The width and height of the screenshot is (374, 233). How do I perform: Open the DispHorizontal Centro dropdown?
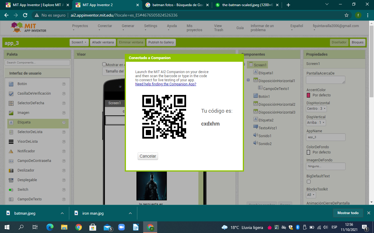(x=316, y=109)
